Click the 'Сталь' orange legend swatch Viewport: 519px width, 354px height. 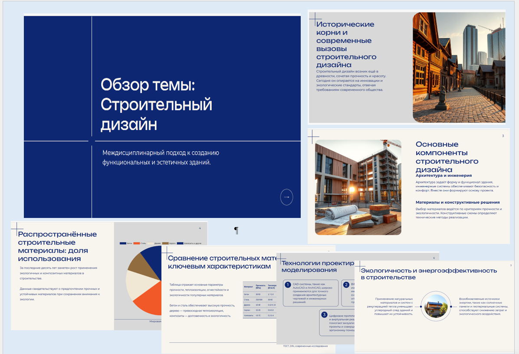coord(136,243)
